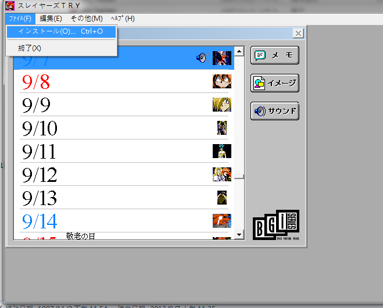Select the 9/10 date entry

(x=40, y=128)
